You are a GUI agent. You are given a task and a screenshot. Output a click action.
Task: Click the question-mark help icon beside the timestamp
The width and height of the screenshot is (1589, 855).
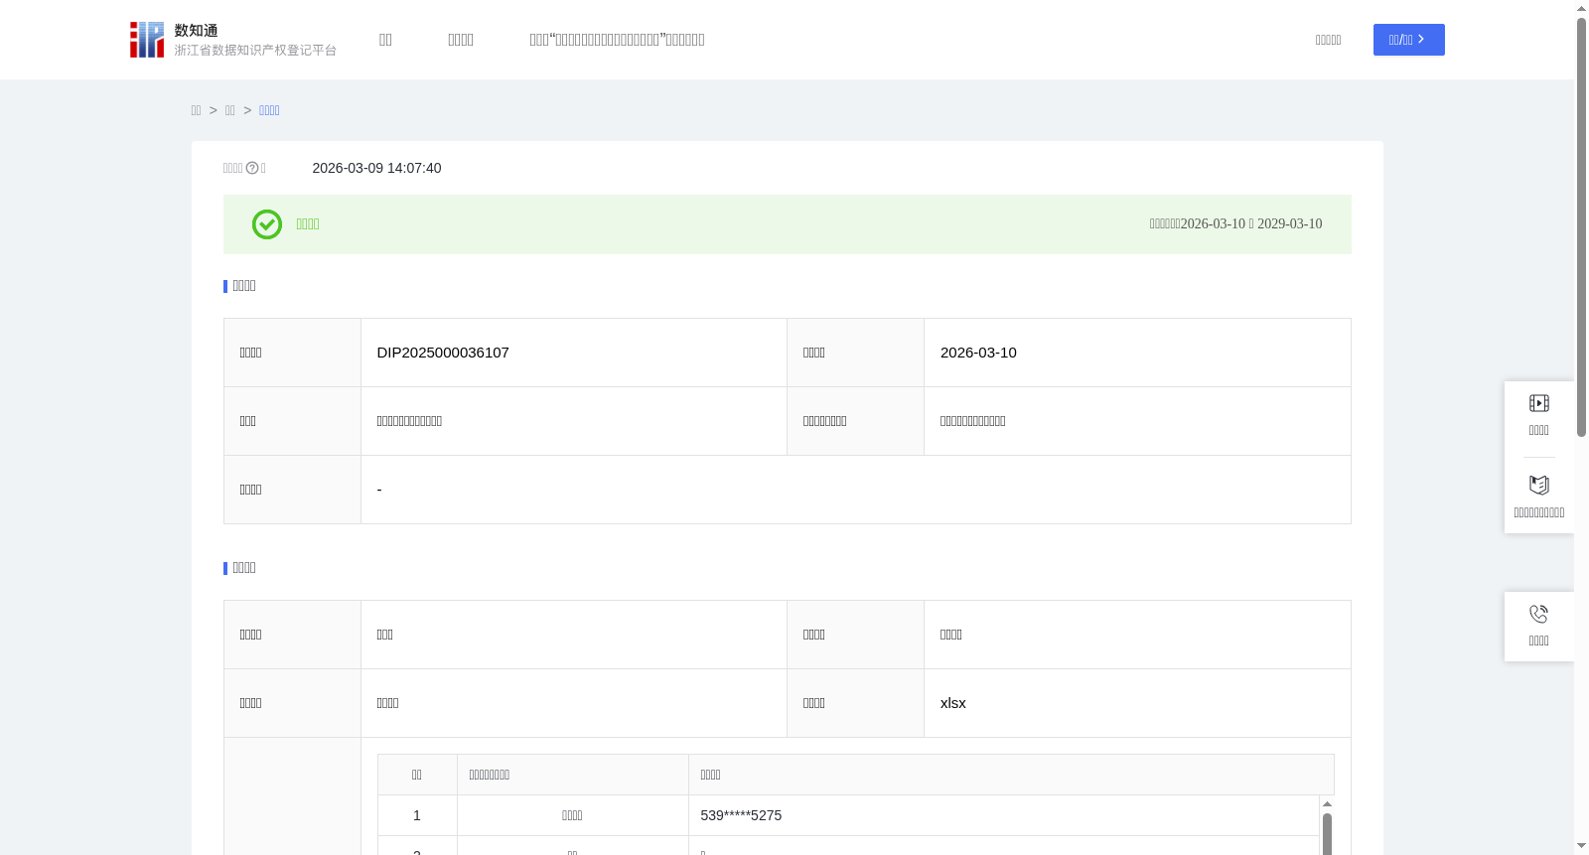tap(252, 168)
